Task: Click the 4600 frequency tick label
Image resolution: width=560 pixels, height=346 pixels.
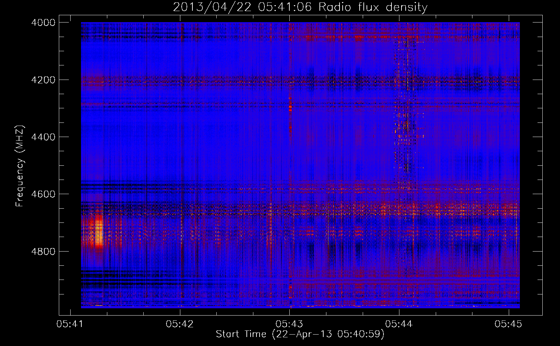Action: (x=43, y=194)
